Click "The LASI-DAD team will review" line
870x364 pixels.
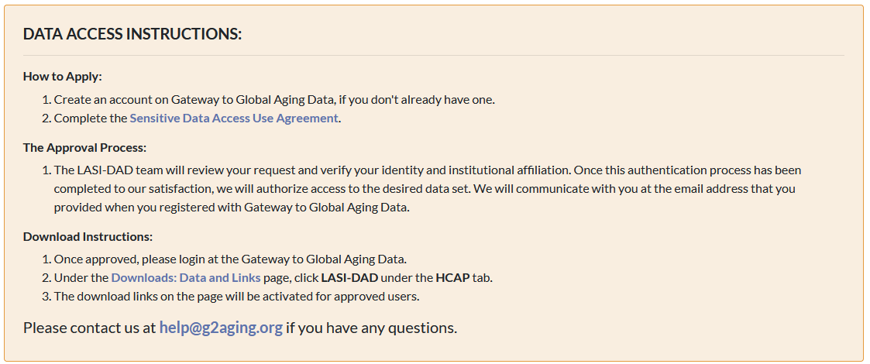coord(427,170)
